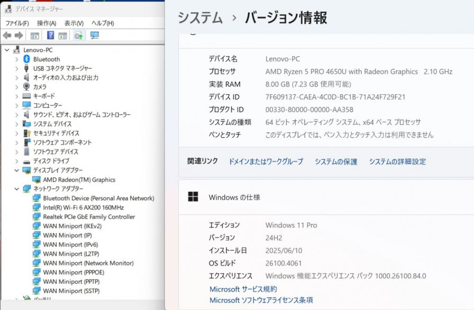474x310 pixels.
Task: Expand the ディスク ドライブ category
Action: (x=17, y=161)
